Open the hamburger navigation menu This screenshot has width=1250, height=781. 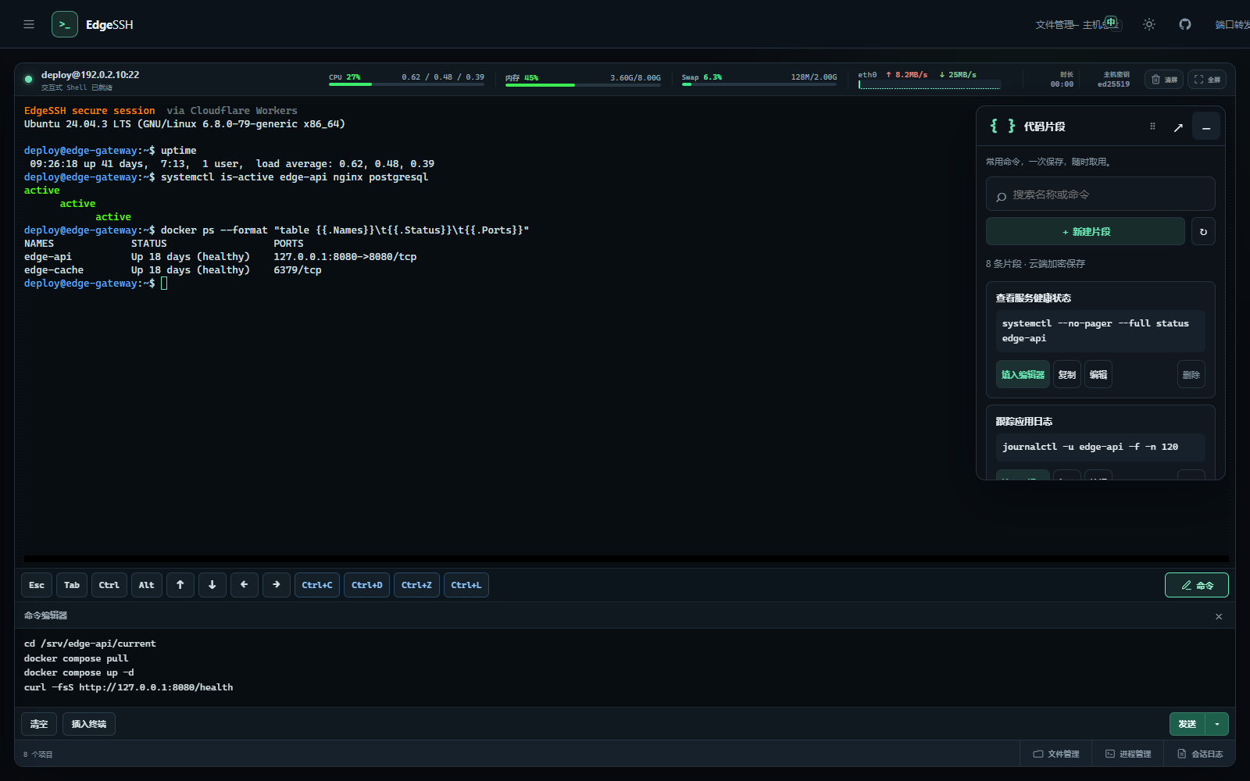tap(29, 24)
